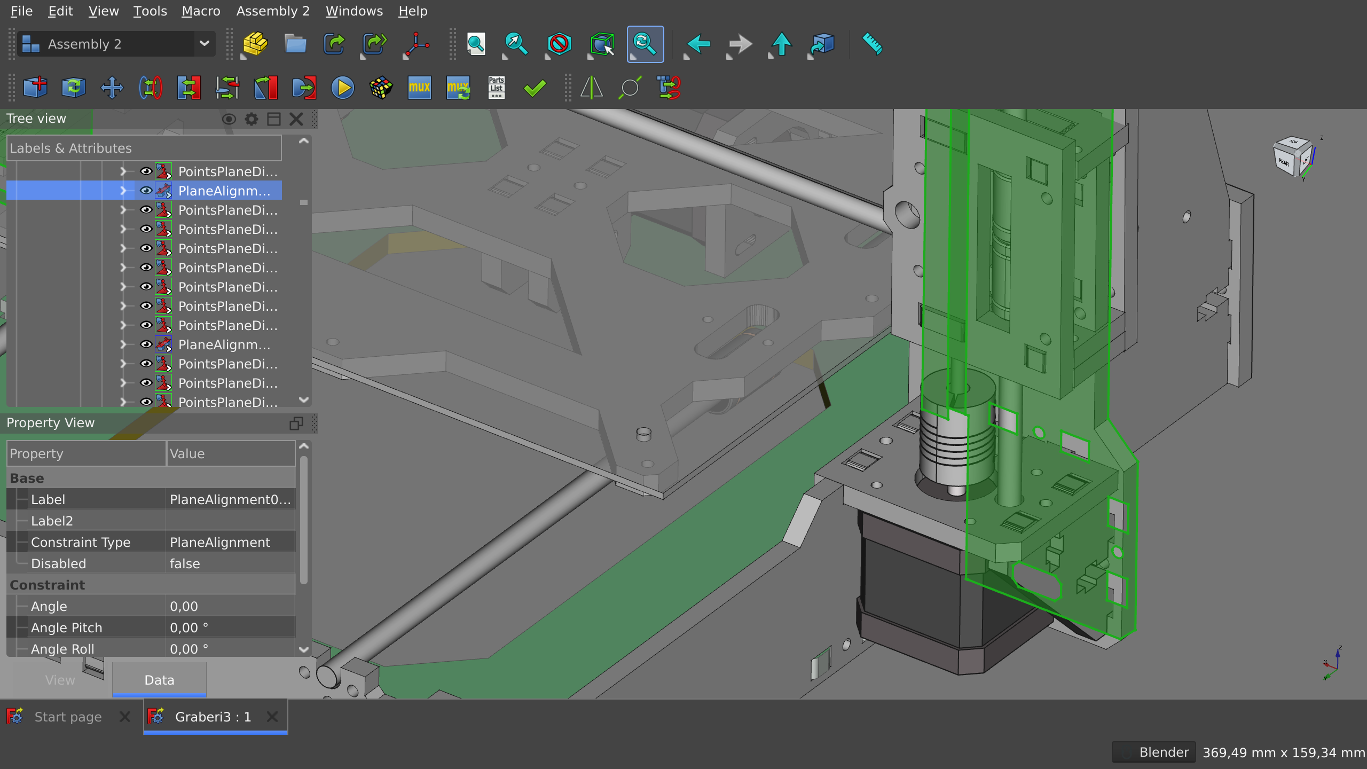Click the Tree view record circle icon
Viewport: 1367px width, 769px height.
pyautogui.click(x=229, y=119)
